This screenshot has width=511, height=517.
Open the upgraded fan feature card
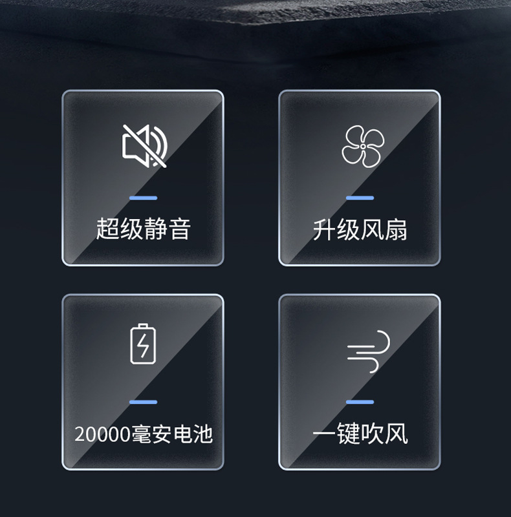[x=360, y=178]
